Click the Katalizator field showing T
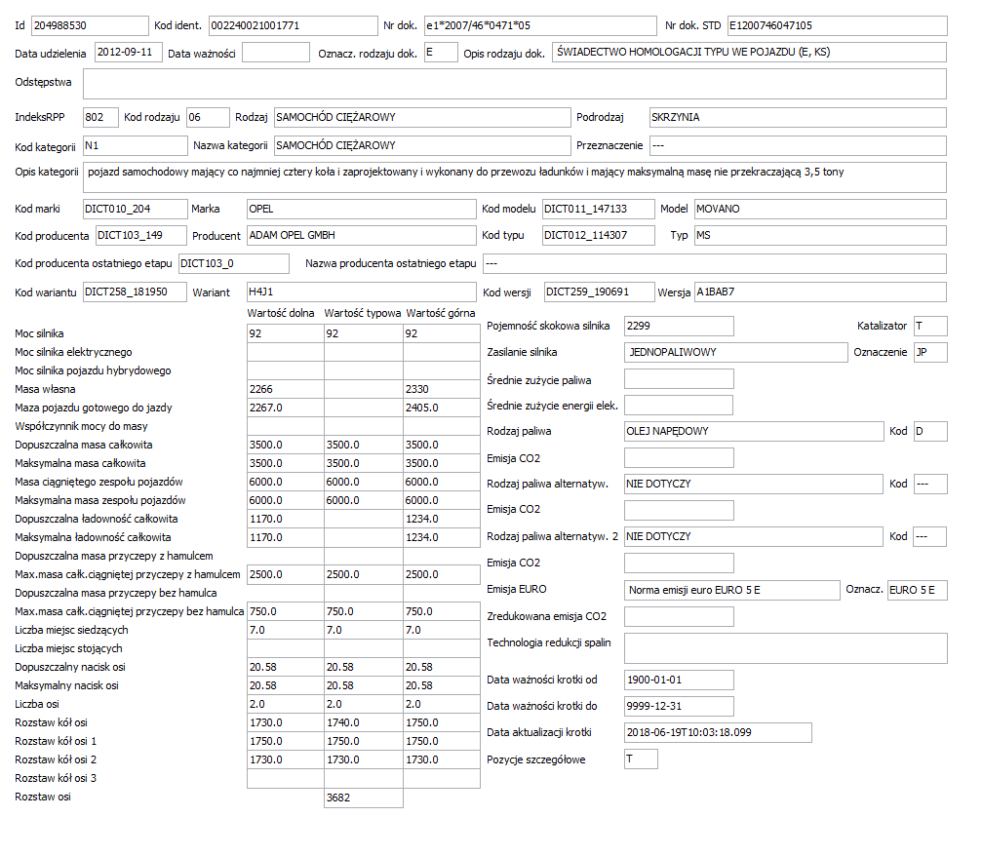 930,326
